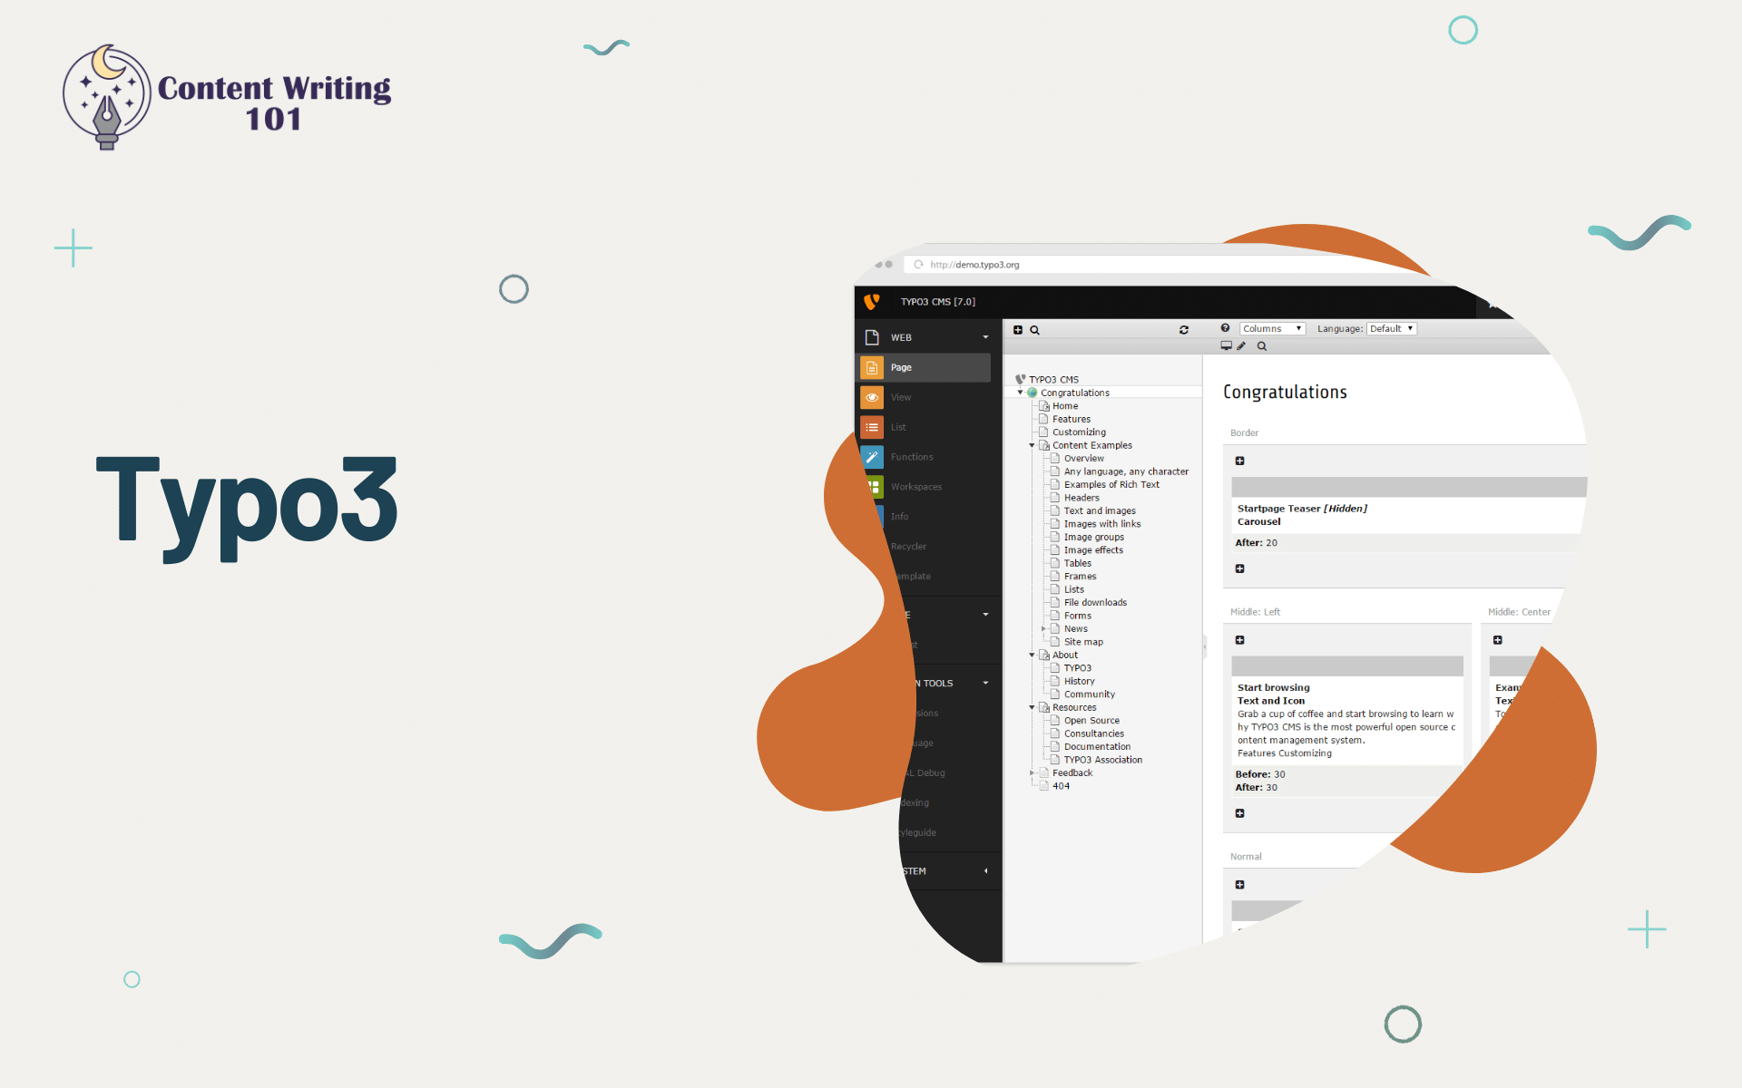The image size is (1742, 1088).
Task: Click the edit page properties pencil icon
Action: pyautogui.click(x=1241, y=345)
